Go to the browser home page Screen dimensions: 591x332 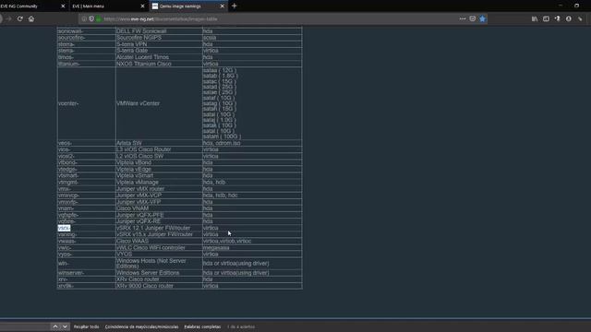31,18
